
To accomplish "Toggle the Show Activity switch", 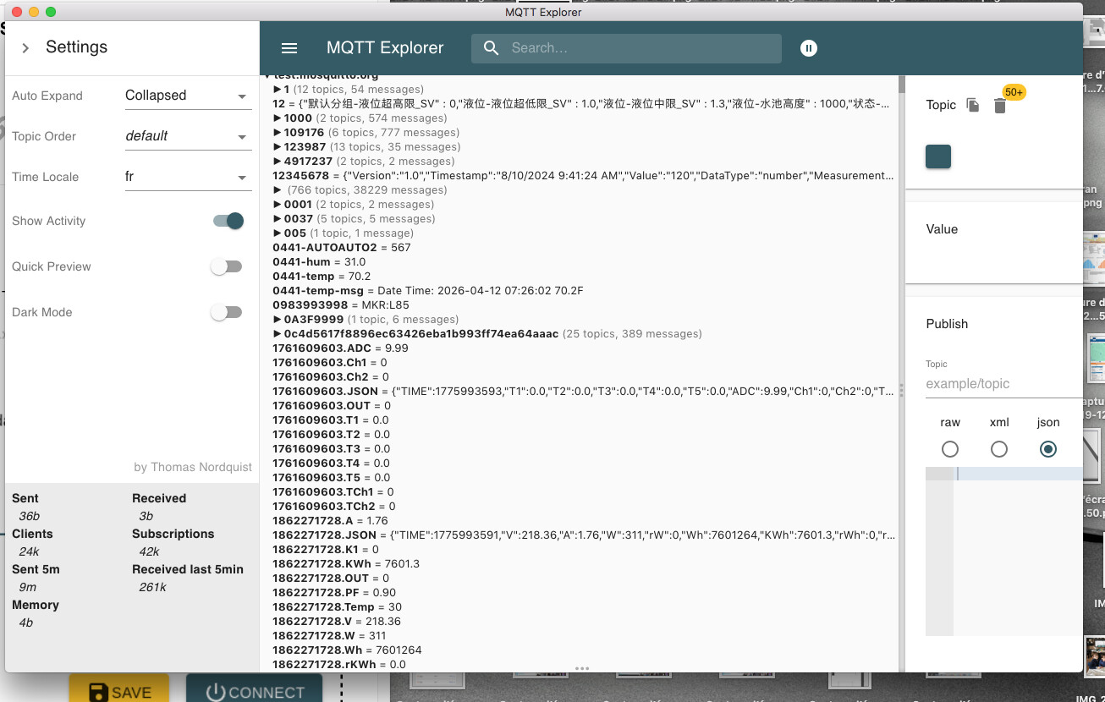I will coord(228,221).
